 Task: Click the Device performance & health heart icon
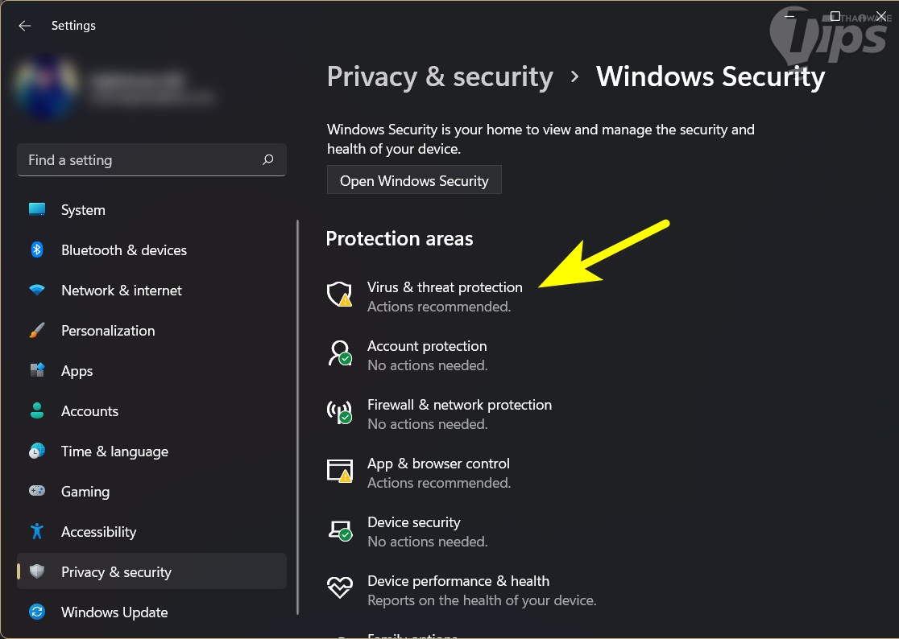click(x=339, y=588)
